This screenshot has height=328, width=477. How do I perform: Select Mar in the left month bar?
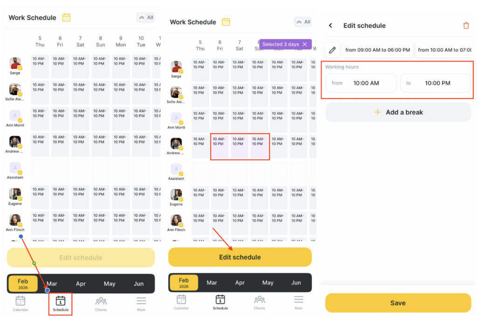[52, 284]
